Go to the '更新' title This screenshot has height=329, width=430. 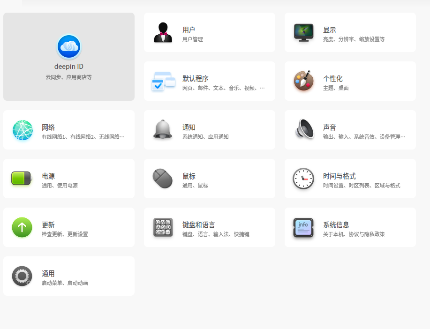coord(48,225)
